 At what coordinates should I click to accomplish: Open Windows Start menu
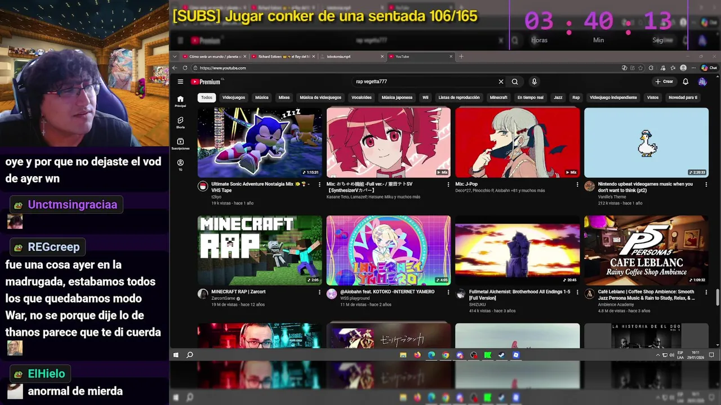point(176,355)
